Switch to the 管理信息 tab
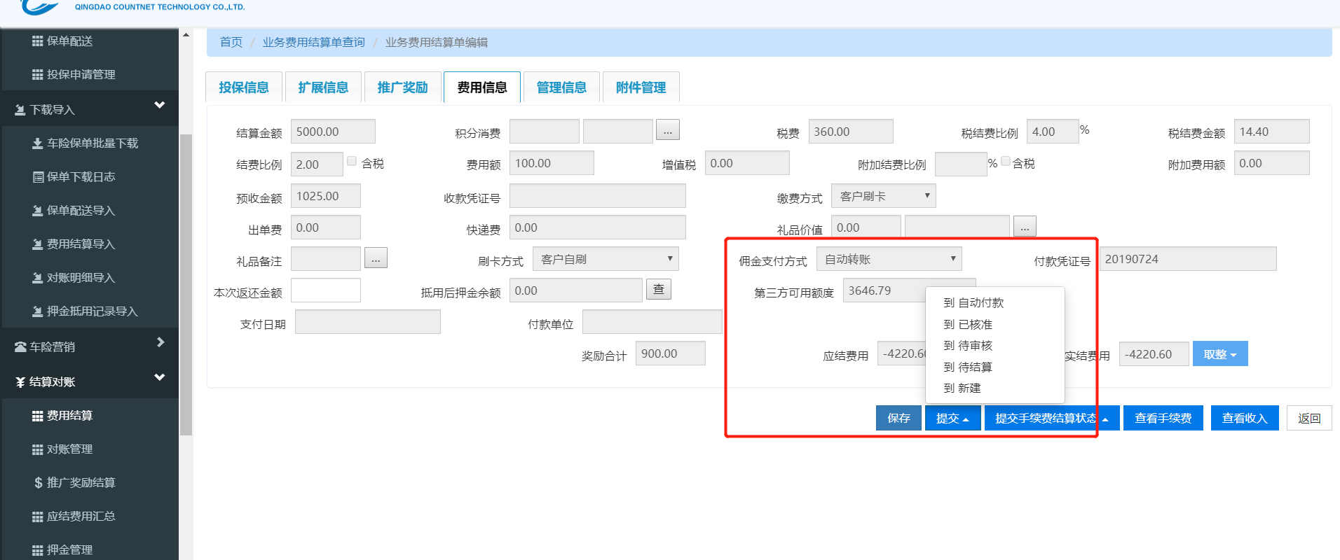Viewport: 1340px width, 560px height. [561, 87]
